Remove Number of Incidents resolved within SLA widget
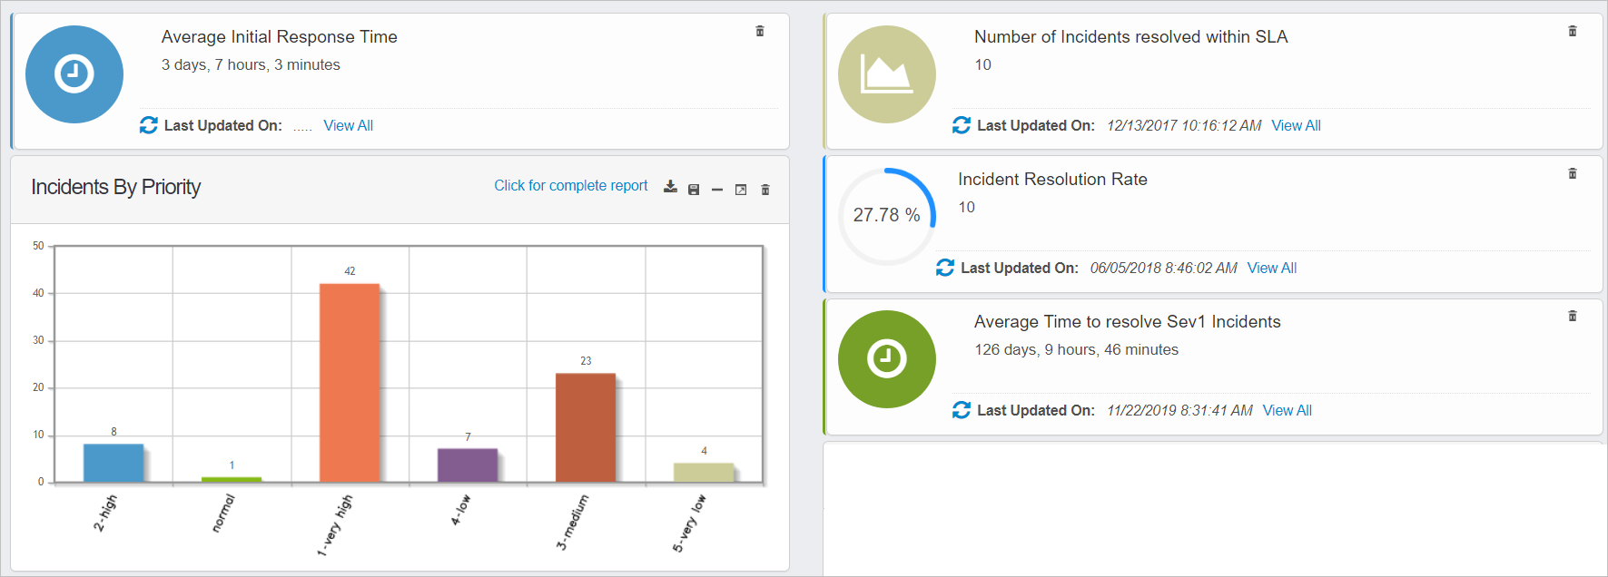This screenshot has height=577, width=1608. click(x=1573, y=31)
